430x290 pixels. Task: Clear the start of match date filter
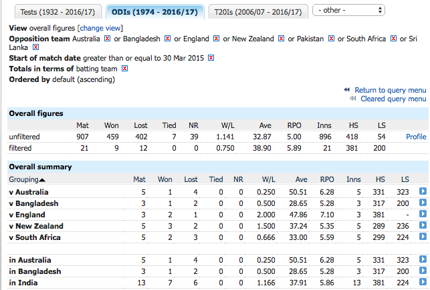pyautogui.click(x=211, y=58)
